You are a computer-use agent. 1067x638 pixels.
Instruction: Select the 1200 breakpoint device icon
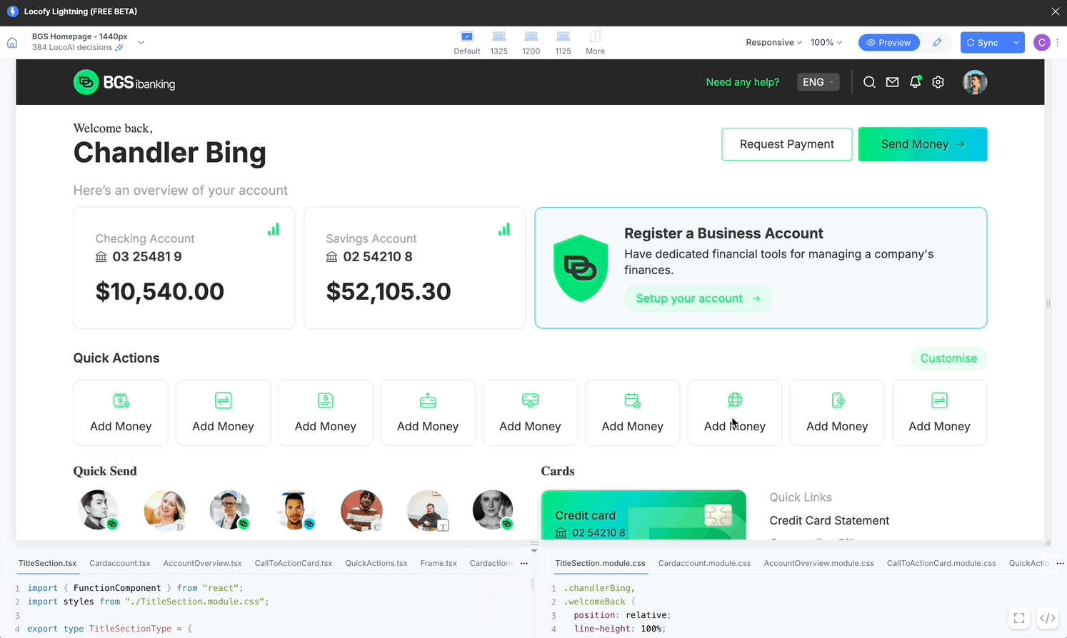531,37
